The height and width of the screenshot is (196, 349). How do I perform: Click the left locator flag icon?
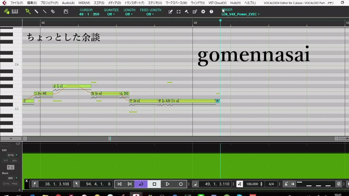[x=35, y=184]
